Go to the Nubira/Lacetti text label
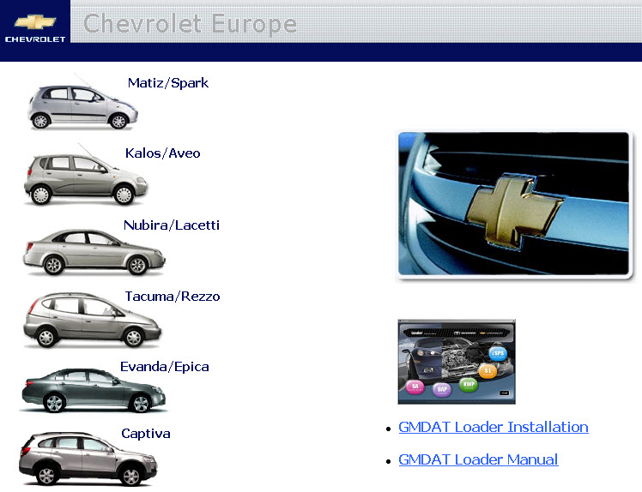This screenshot has height=492, width=642. click(172, 225)
